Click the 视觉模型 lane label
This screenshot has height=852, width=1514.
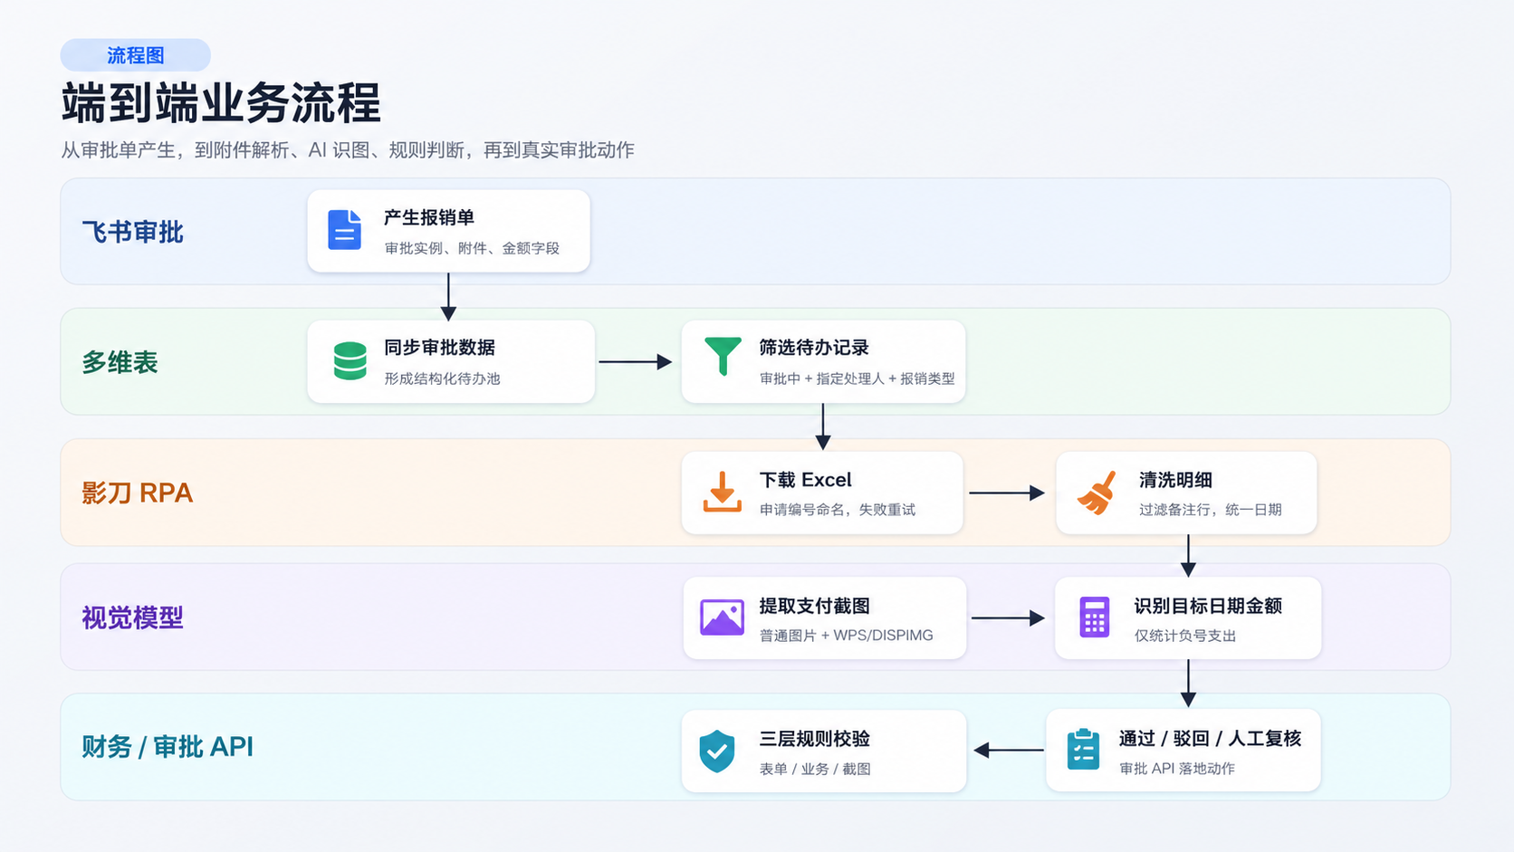[x=132, y=617]
